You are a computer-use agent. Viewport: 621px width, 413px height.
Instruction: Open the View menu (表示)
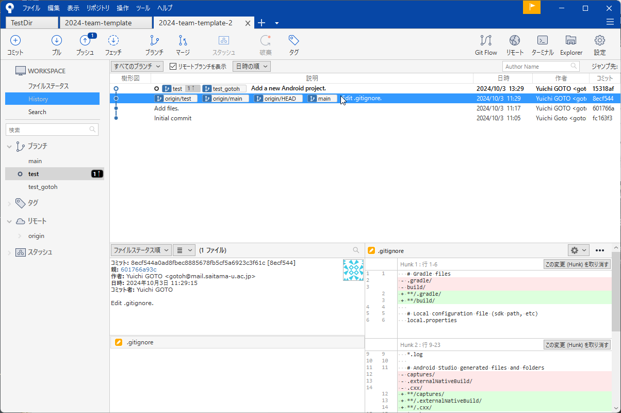pos(73,8)
